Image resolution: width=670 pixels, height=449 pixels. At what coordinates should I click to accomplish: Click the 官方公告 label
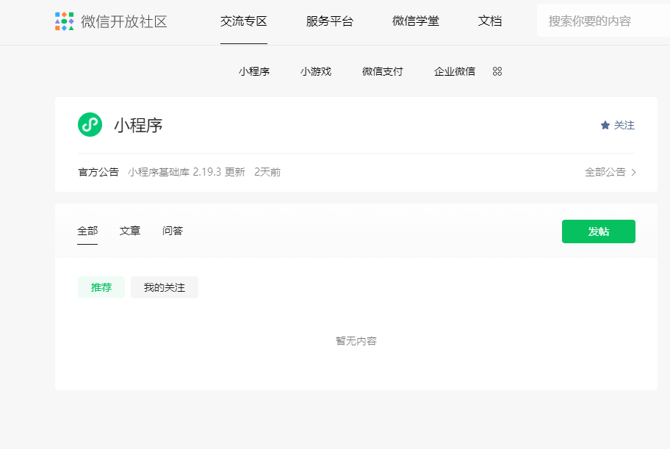click(x=98, y=172)
